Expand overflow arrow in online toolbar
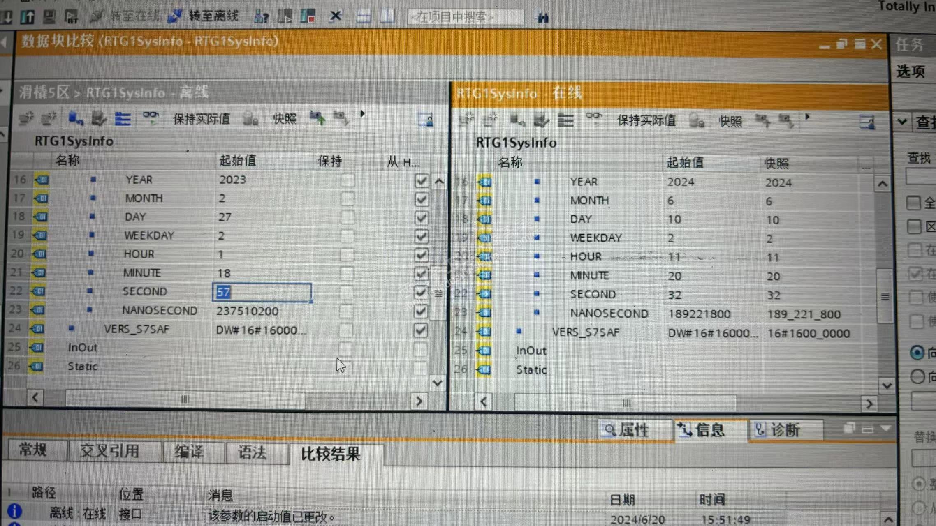Image resolution: width=936 pixels, height=526 pixels. click(x=807, y=117)
